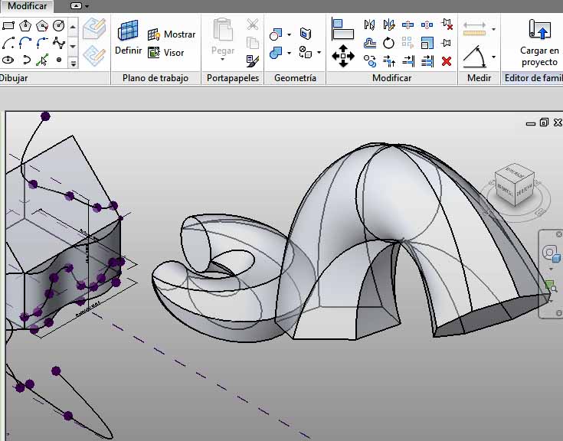The height and width of the screenshot is (441, 563).
Task: Click the Match type properties brush icon
Action: tap(252, 60)
